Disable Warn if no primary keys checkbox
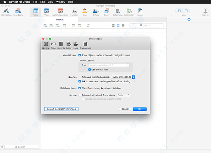Screen dimensions: 211x153 [x=80, y=88]
